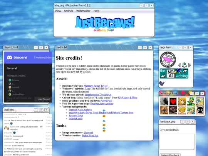The height and width of the screenshot is (156, 208).
Task: Go to previous webring site arrow
Action: pos(179,65)
